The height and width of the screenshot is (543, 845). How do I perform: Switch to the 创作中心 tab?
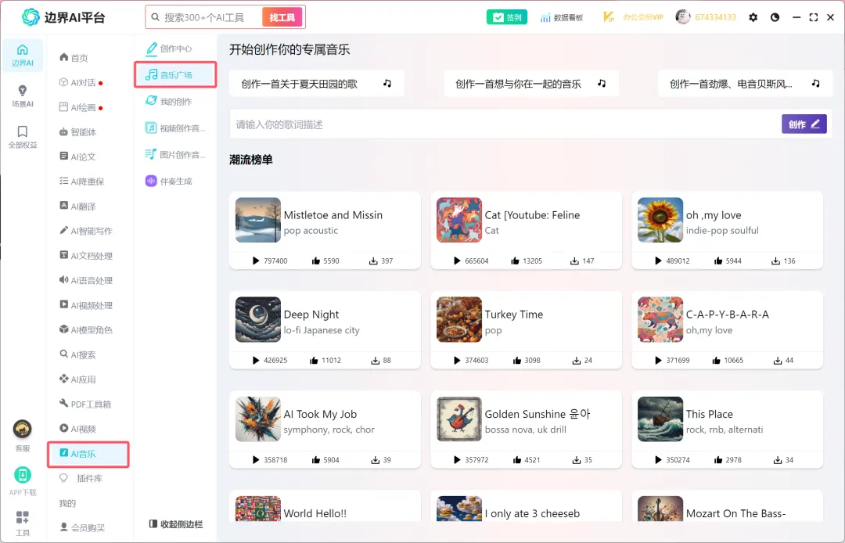point(169,49)
